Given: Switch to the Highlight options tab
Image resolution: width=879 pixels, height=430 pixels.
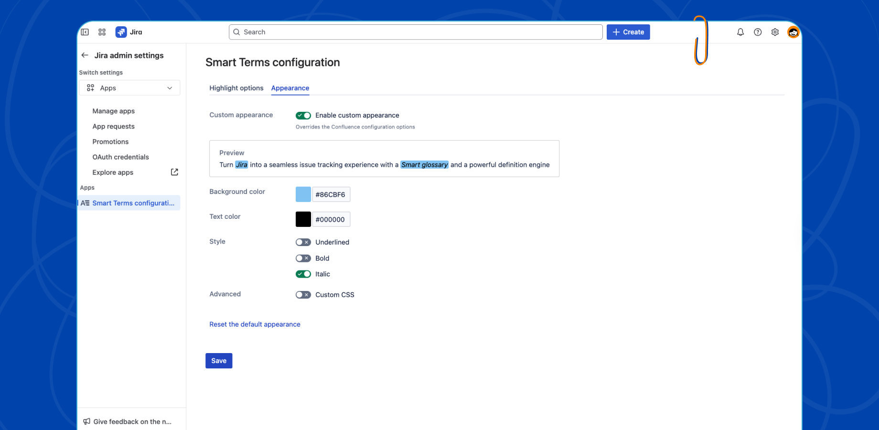Looking at the screenshot, I should coord(236,88).
